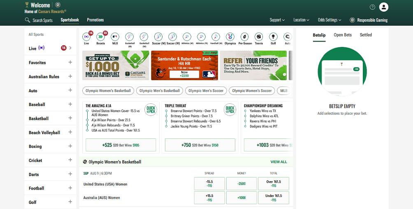Screen dimensions: 413x209
Task: Select the Soccer (W) icon
Action: (x=172, y=37)
